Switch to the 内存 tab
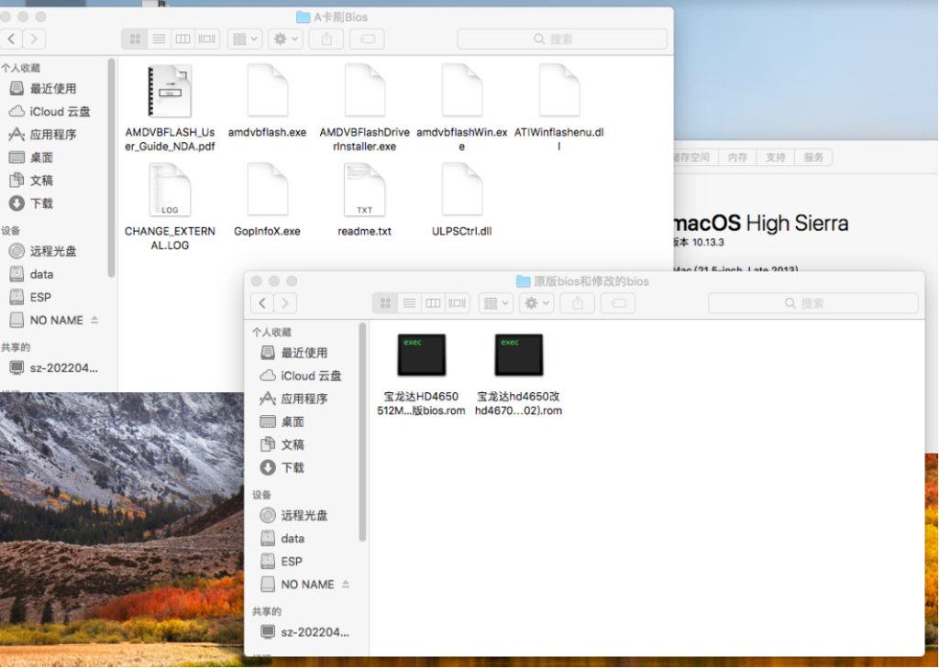939x668 pixels. (x=737, y=158)
